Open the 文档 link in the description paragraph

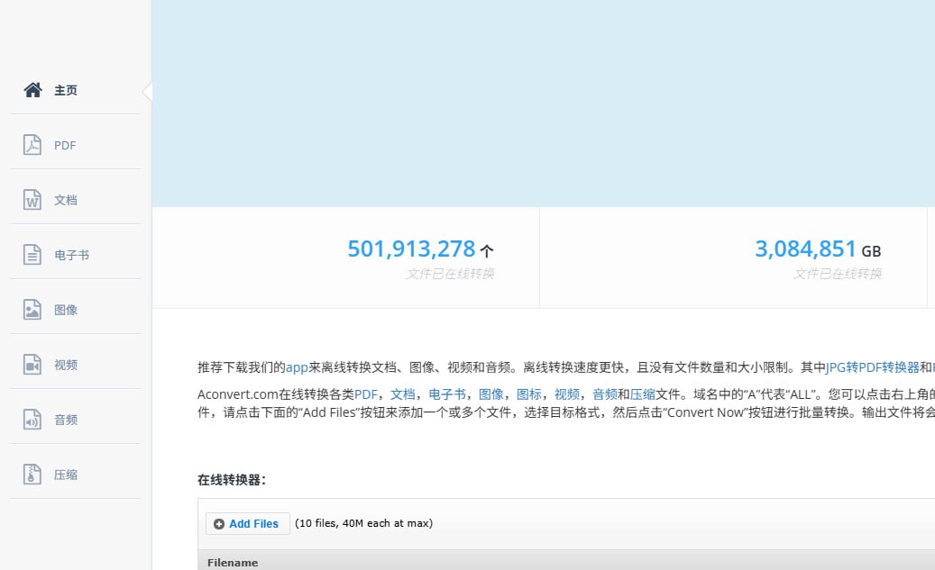(402, 394)
